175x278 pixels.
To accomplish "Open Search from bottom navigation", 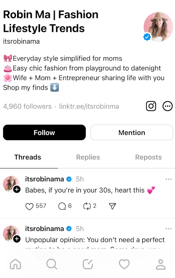I will click(x=52, y=264).
